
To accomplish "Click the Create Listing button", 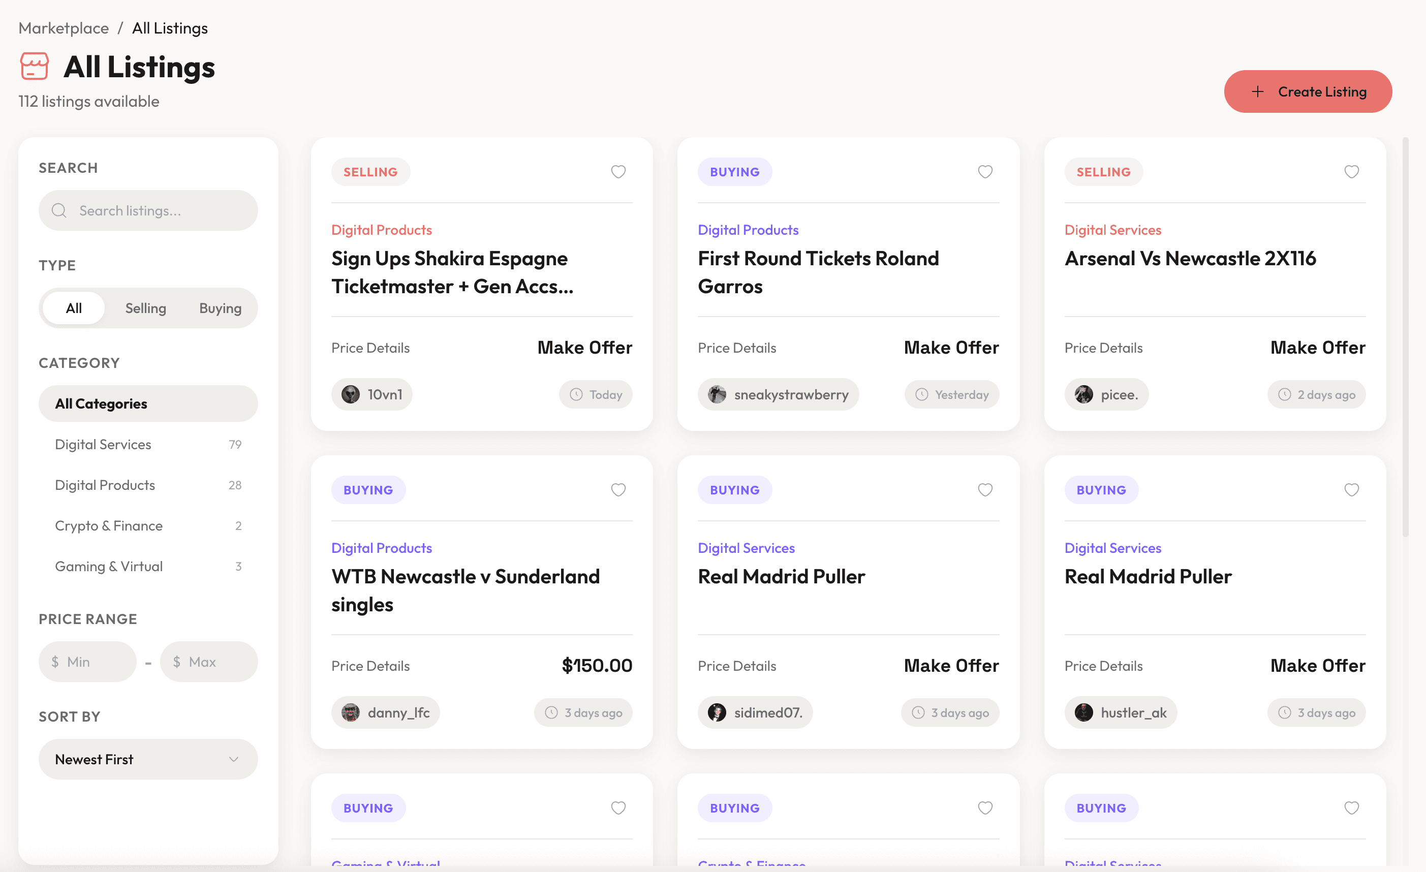I will pos(1308,91).
